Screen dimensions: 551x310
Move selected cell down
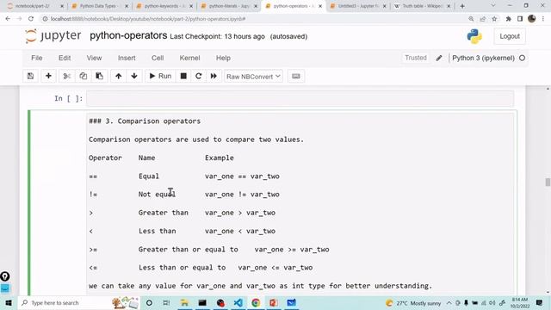point(134,77)
